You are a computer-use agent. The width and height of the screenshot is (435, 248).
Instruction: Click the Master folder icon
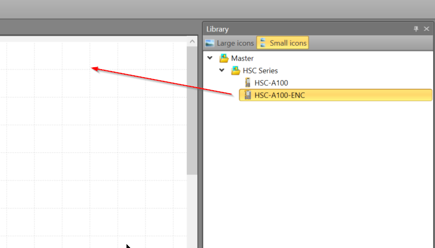(x=224, y=58)
